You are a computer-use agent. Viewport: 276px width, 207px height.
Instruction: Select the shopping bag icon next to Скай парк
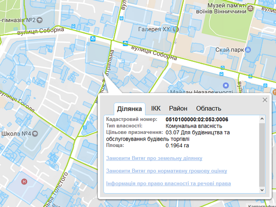pos(248,50)
